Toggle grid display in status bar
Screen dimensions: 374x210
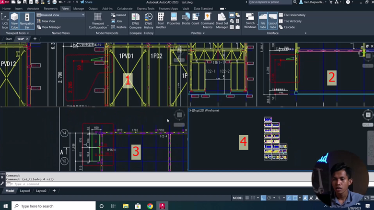(x=247, y=198)
